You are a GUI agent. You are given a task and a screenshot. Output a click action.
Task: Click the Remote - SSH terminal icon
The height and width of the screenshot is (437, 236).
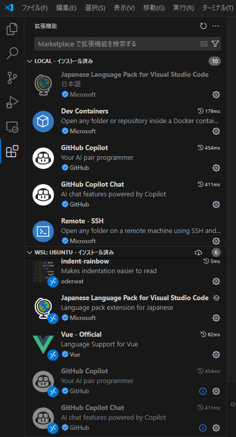43,231
